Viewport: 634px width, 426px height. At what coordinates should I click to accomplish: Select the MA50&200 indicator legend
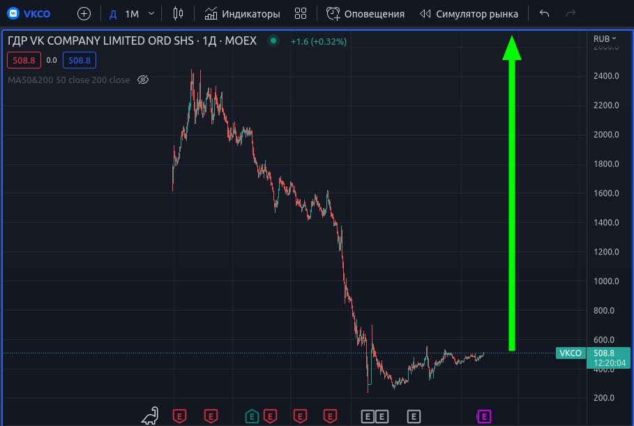[x=69, y=80]
